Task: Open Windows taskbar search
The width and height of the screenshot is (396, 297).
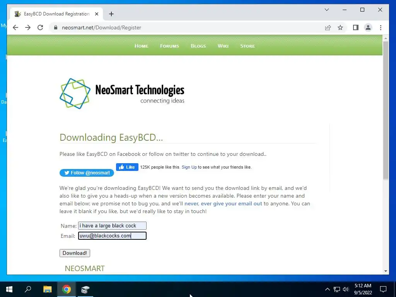Action: coord(28,289)
